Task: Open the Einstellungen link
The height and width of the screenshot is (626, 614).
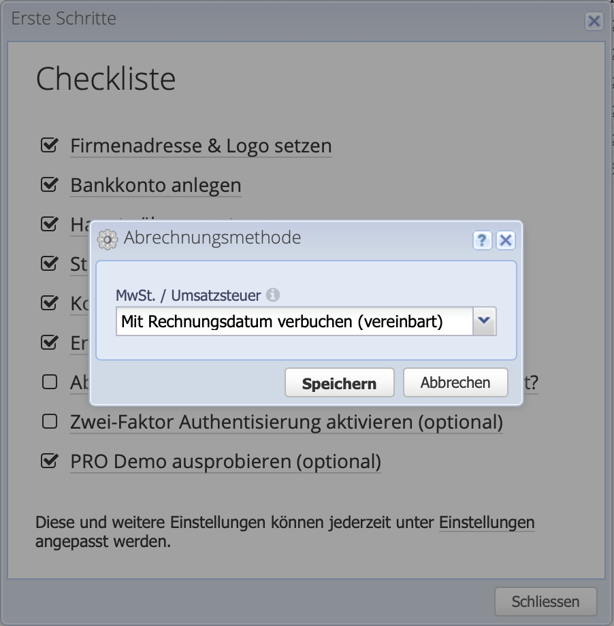Action: (486, 523)
